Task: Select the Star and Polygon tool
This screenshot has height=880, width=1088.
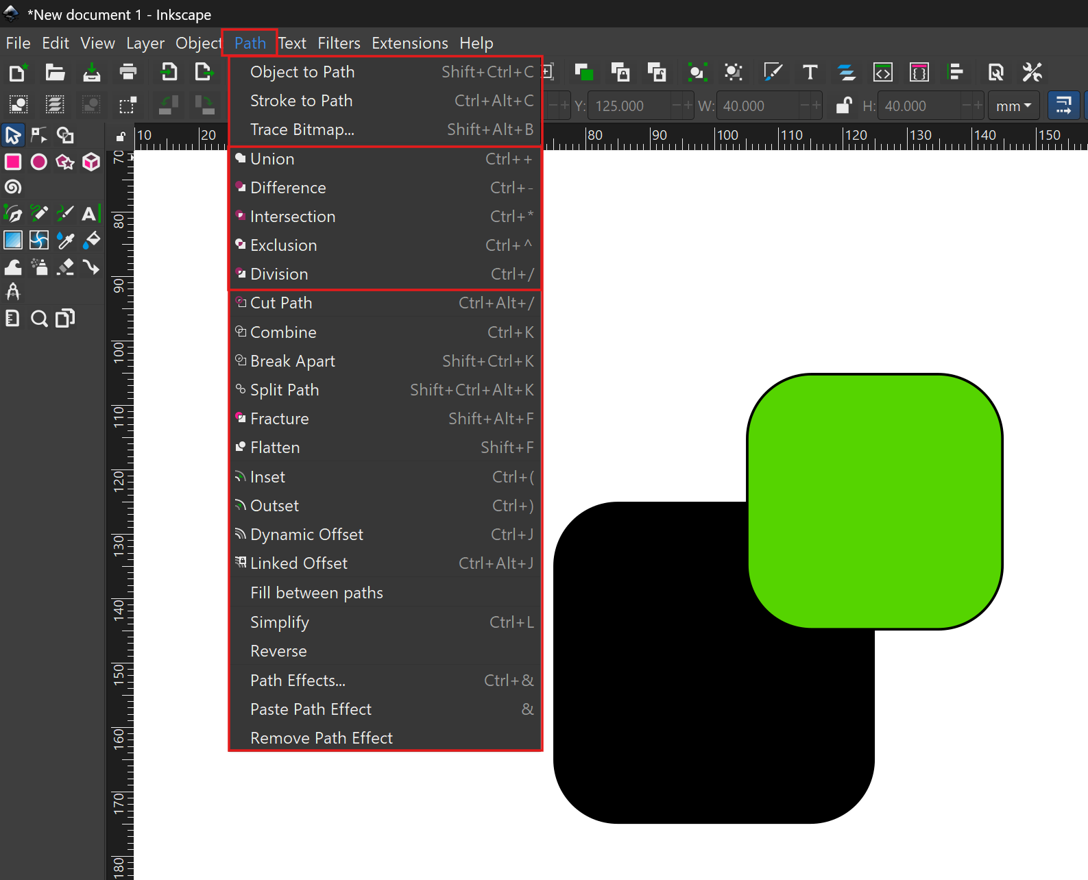Action: click(x=65, y=162)
